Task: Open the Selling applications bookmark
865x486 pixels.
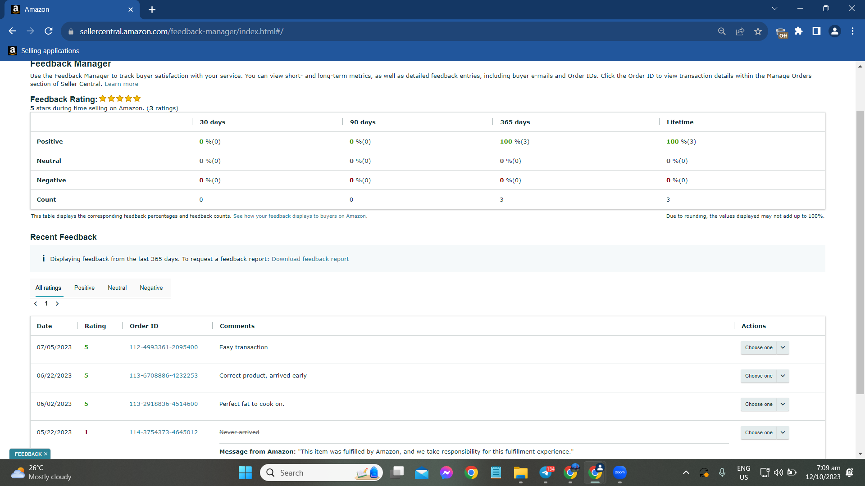Action: pyautogui.click(x=44, y=51)
